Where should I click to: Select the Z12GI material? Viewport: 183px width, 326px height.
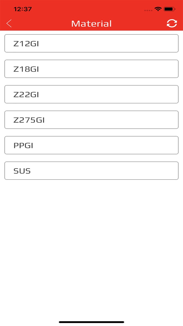coord(92,44)
